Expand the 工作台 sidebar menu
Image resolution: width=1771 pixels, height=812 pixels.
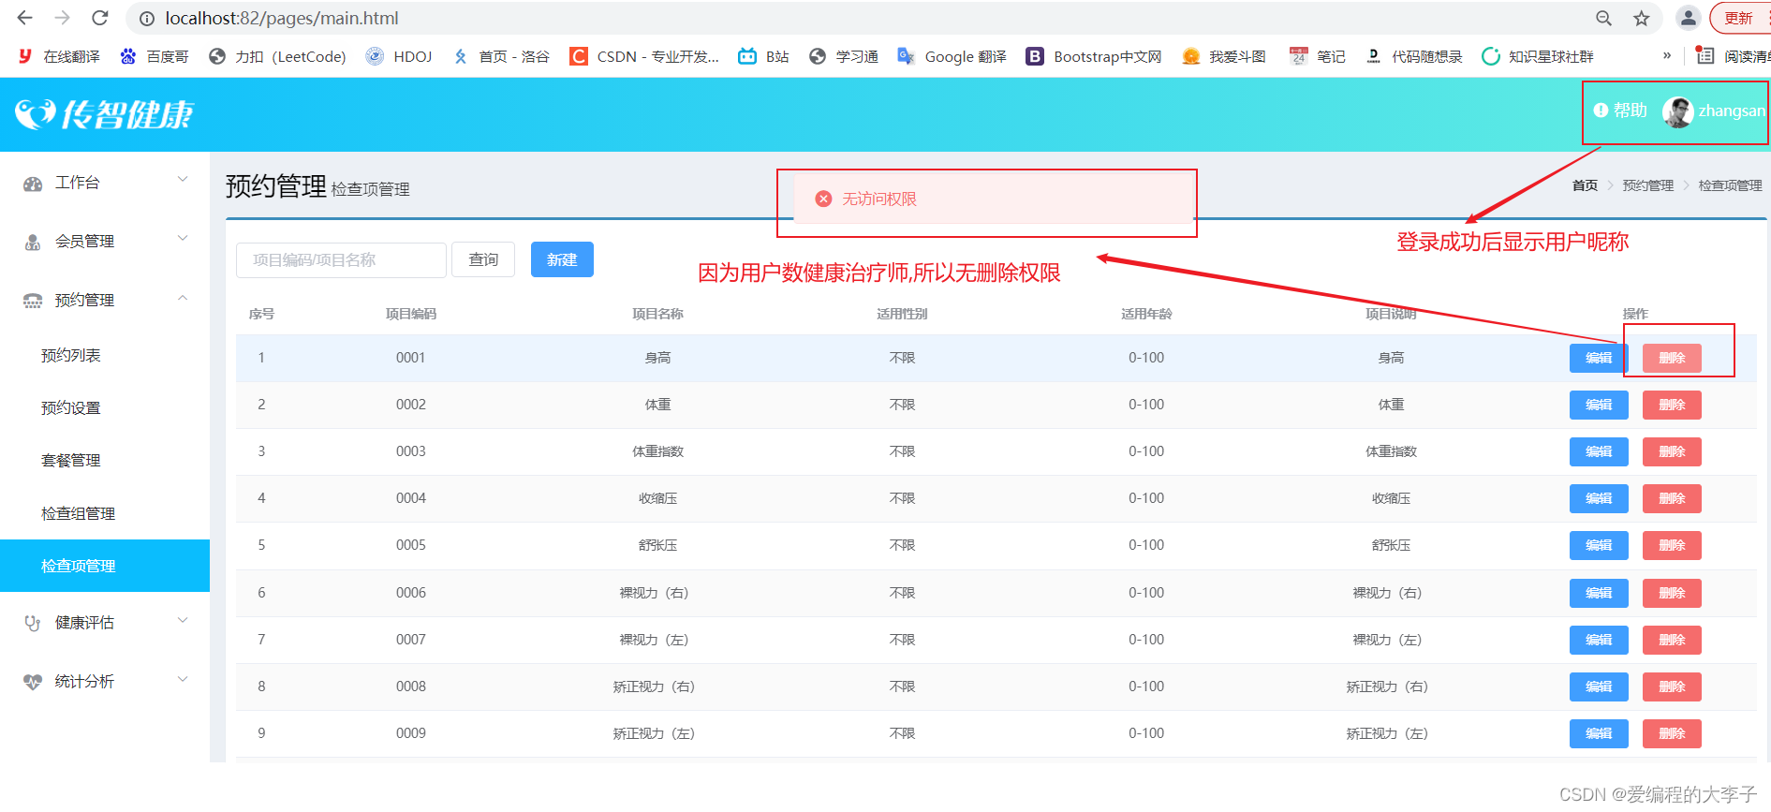tap(105, 183)
